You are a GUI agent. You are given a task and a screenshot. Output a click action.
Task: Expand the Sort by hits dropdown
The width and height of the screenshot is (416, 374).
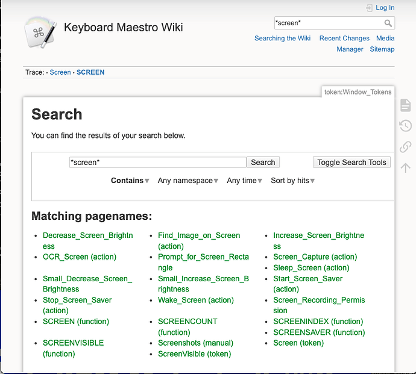[292, 181]
